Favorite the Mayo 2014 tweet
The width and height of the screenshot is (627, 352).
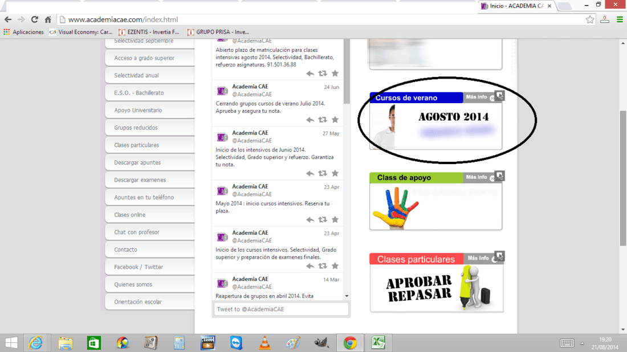tap(335, 219)
